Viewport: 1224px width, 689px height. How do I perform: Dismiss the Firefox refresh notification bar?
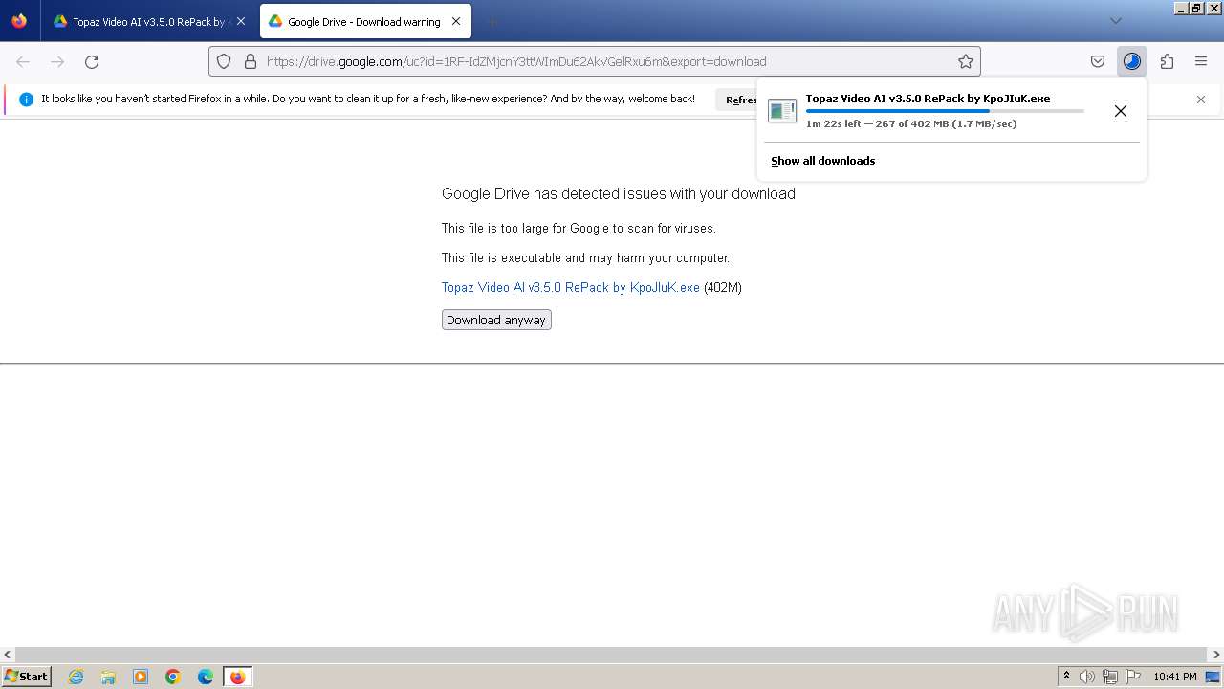click(1201, 100)
